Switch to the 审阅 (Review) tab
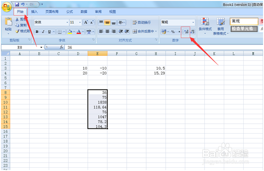The image size is (264, 171). [98, 11]
